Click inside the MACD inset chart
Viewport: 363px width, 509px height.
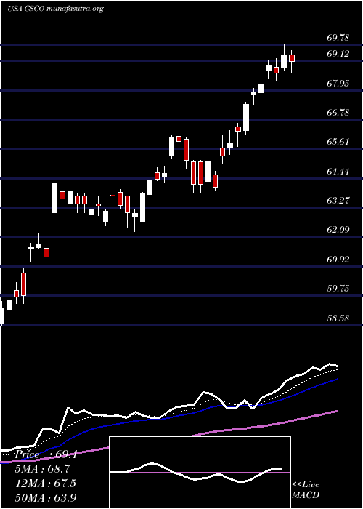200,473
